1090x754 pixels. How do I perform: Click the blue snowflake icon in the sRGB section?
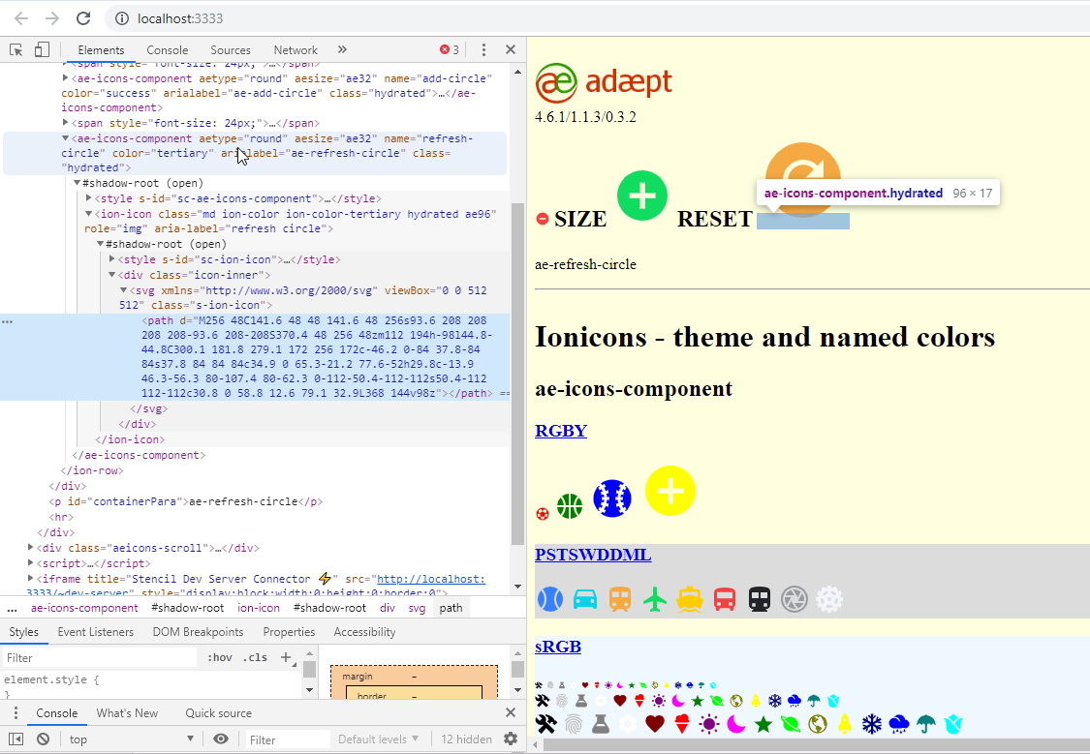(871, 724)
